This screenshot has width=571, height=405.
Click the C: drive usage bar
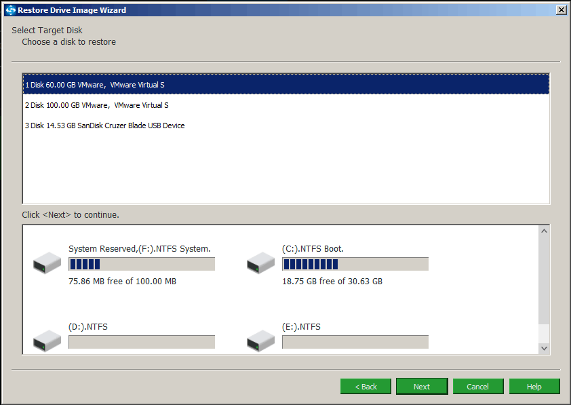(x=355, y=264)
